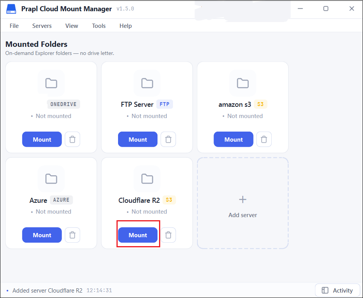Screen dimensions: 363x298
Task: Select the Azure name text
Action: click(38, 200)
